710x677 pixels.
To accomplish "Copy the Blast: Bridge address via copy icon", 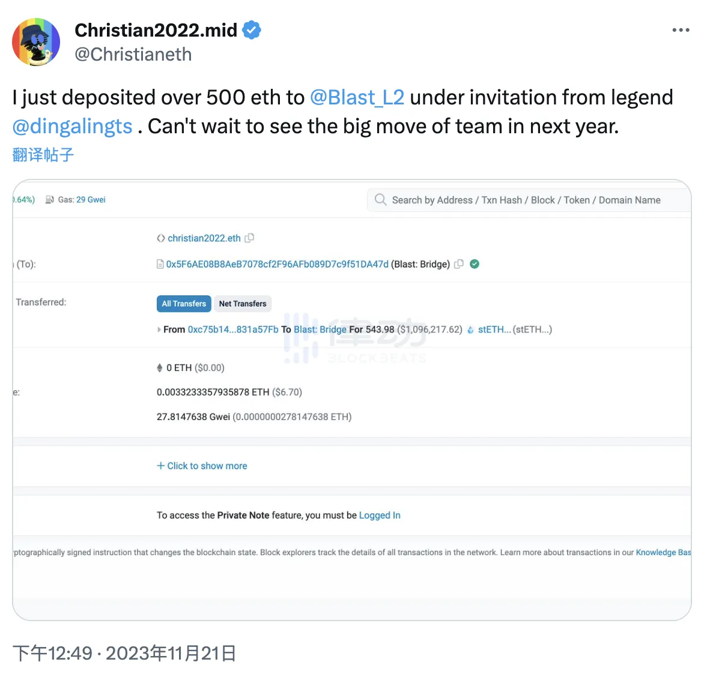I will point(459,264).
